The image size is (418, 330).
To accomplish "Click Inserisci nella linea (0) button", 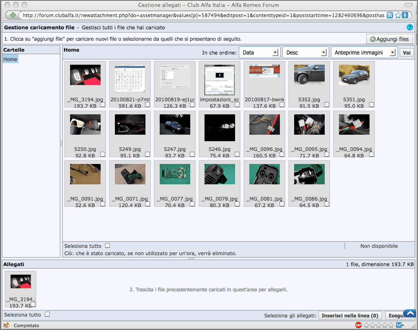I will 350,316.
